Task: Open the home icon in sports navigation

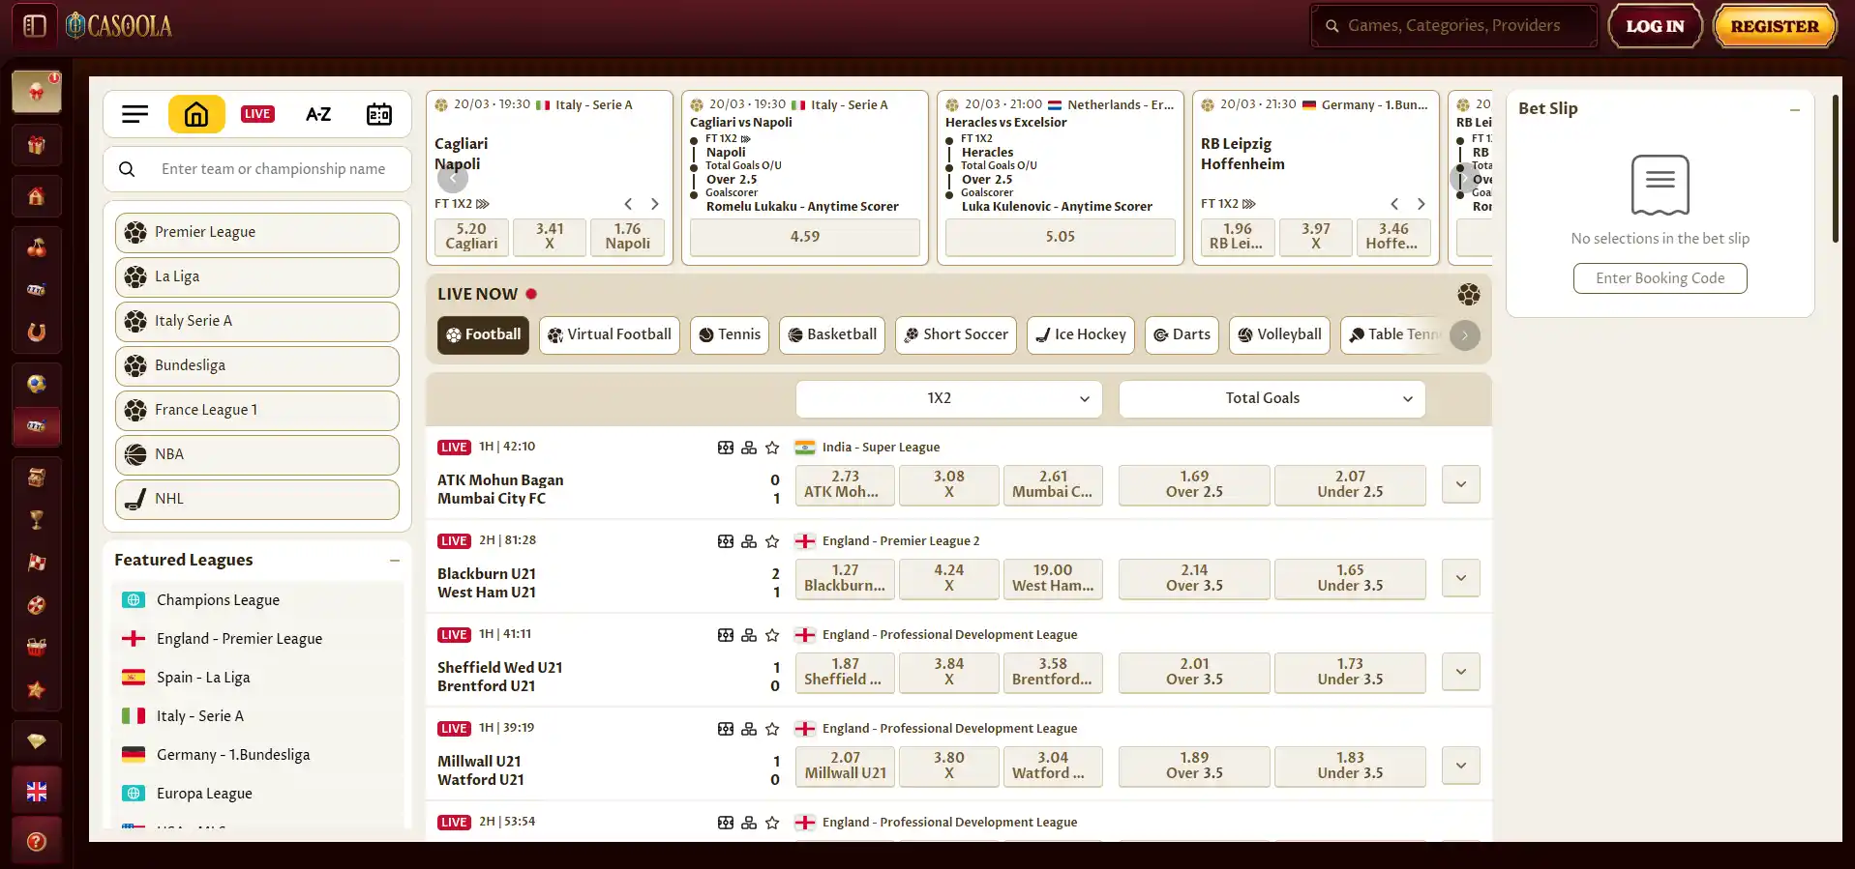Action: pos(196,114)
